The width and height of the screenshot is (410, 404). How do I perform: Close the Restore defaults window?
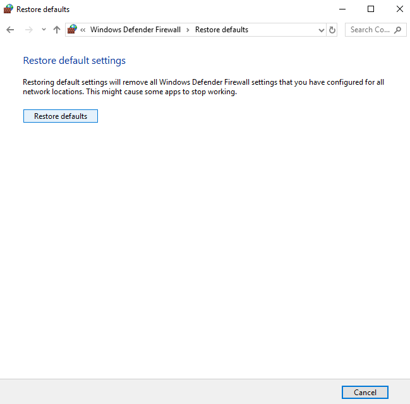click(399, 9)
